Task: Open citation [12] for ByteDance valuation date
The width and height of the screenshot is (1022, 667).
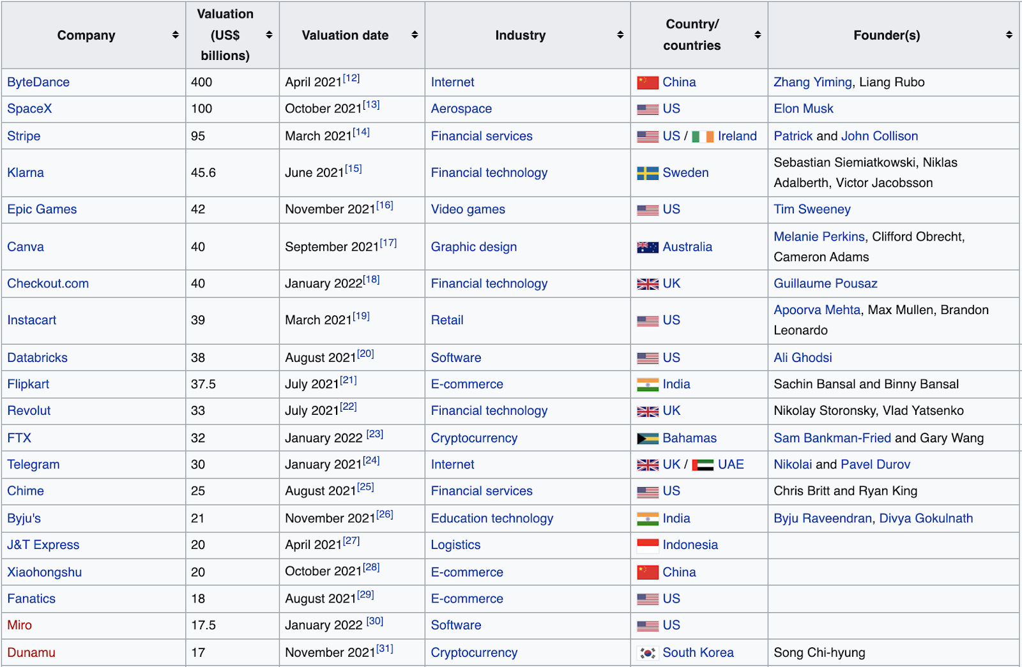Action: 351,79
